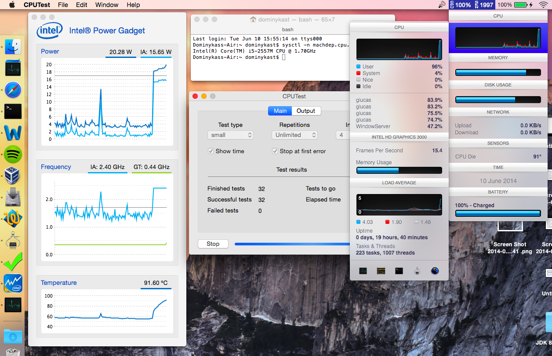The height and width of the screenshot is (356, 552).
Task: Click Intel Power Gadget icon in dock
Action: 13,283
